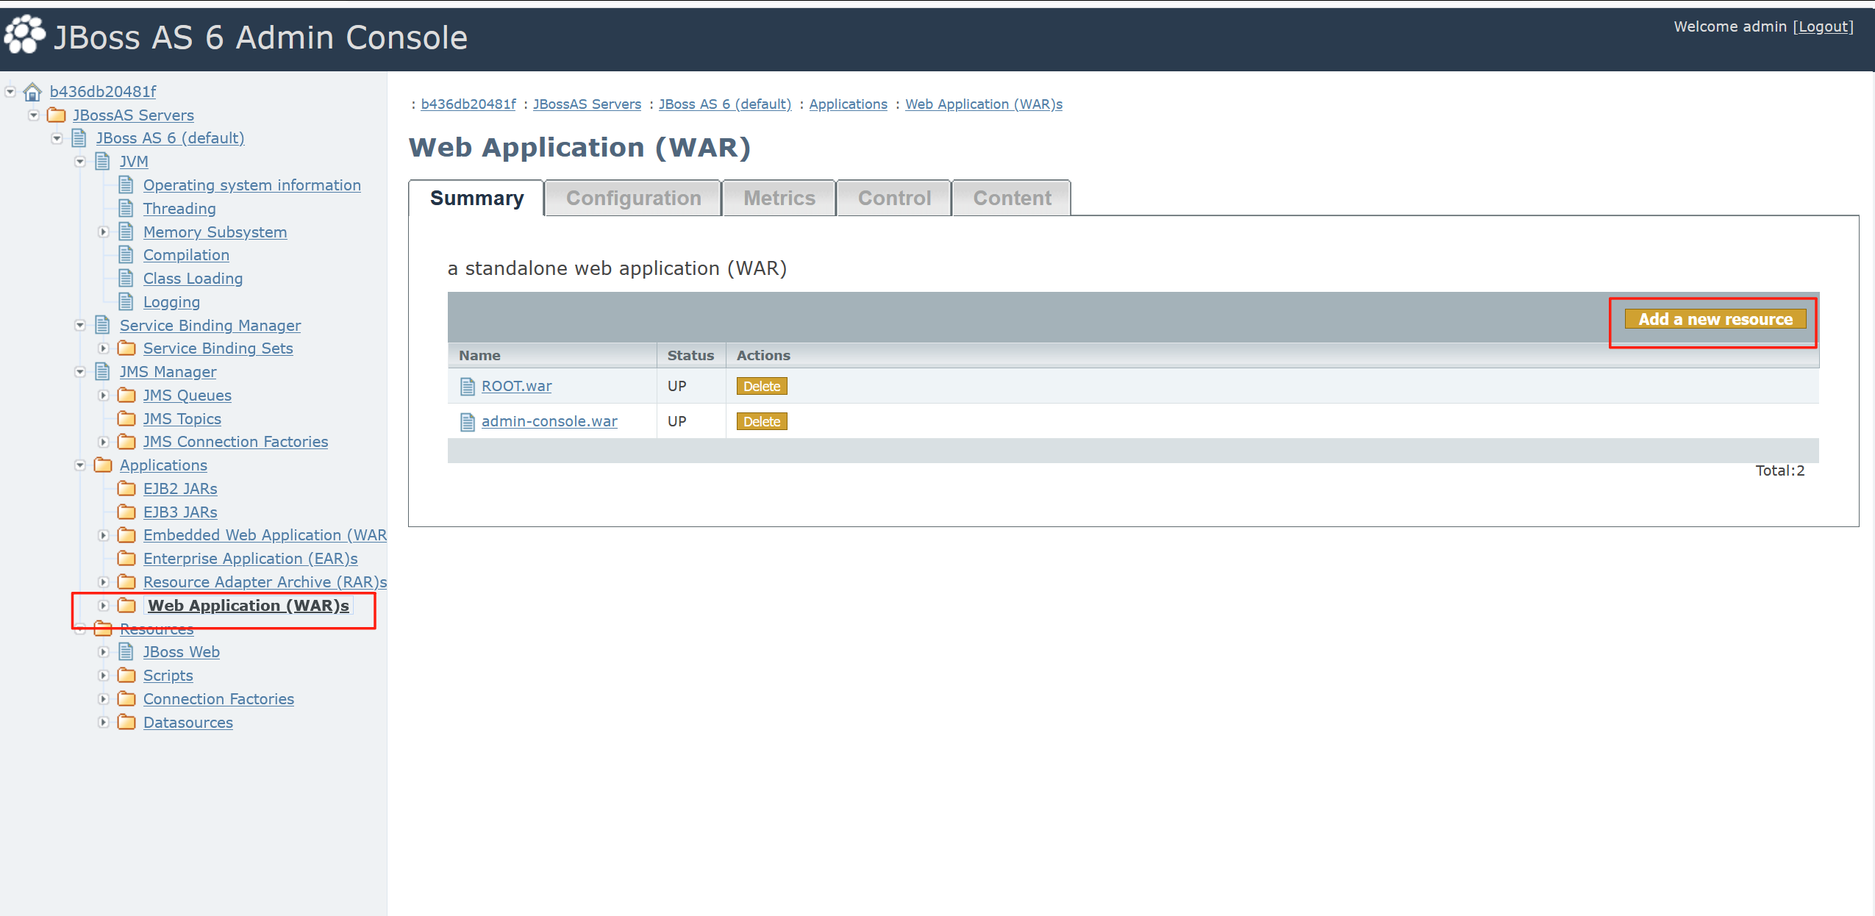Image resolution: width=1875 pixels, height=916 pixels.
Task: Open the Metrics tab
Action: pyautogui.click(x=779, y=198)
